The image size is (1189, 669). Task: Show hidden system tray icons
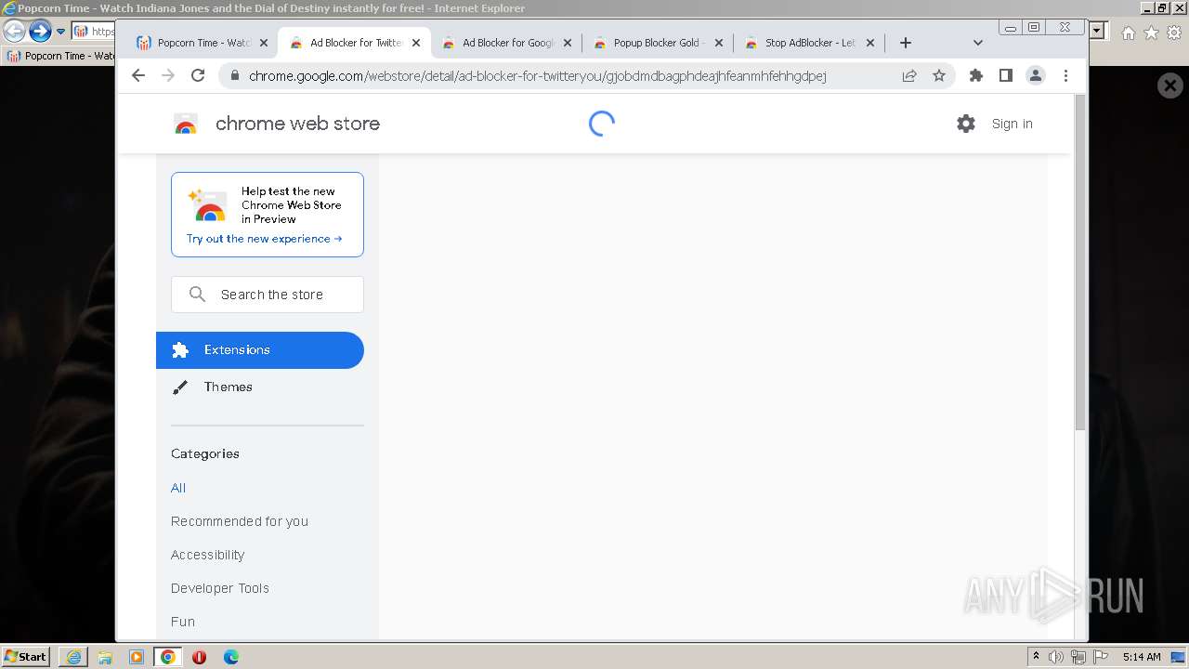pos(1036,657)
